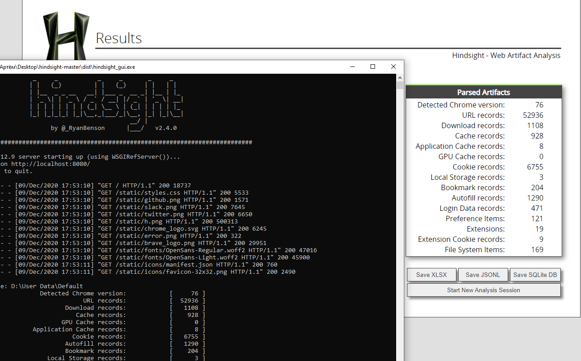This screenshot has height=361, width=581.
Task: Click Save JSONL button
Action: click(483, 275)
